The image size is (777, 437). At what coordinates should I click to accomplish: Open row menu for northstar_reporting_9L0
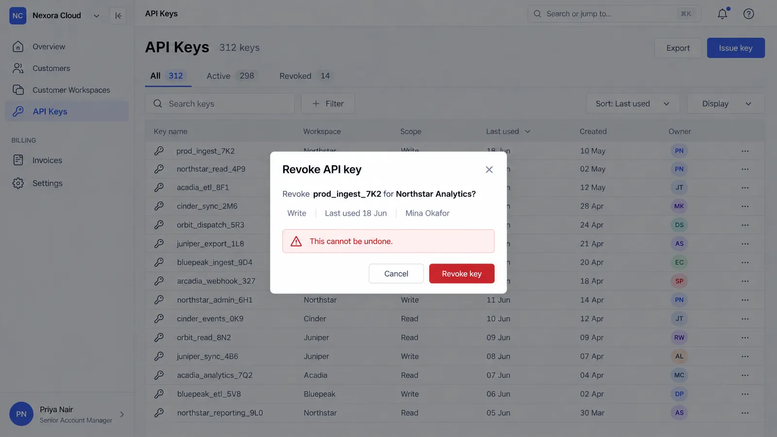click(x=745, y=413)
